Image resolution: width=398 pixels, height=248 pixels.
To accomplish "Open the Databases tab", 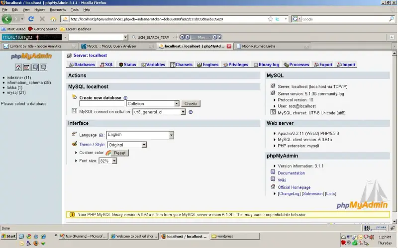I will (x=82, y=65).
